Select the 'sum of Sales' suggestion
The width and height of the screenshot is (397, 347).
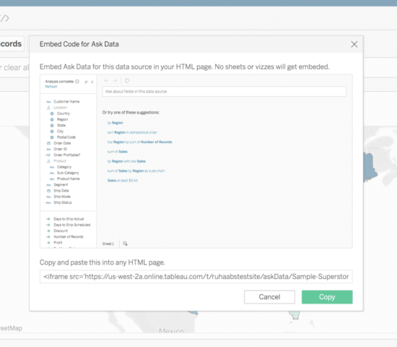point(117,152)
